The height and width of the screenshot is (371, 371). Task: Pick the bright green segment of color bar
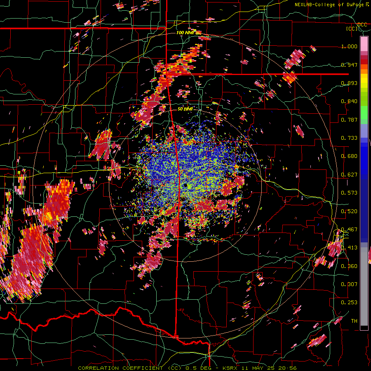pos(364,113)
